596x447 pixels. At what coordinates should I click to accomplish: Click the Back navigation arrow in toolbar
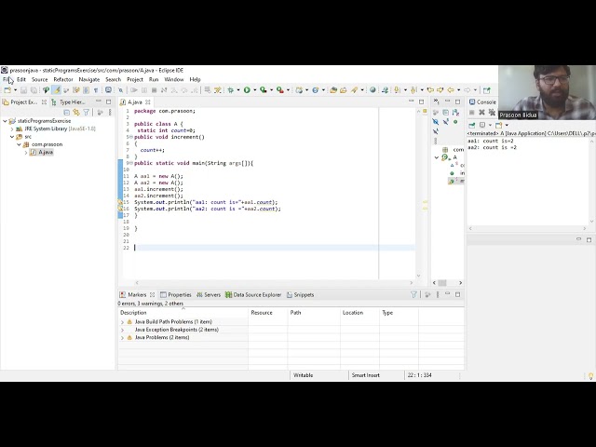pos(451,90)
